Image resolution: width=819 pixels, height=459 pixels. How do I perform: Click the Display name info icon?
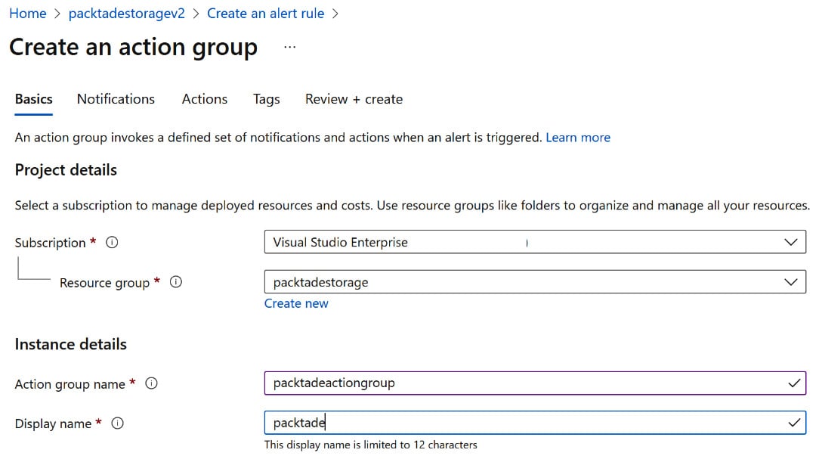point(117,423)
